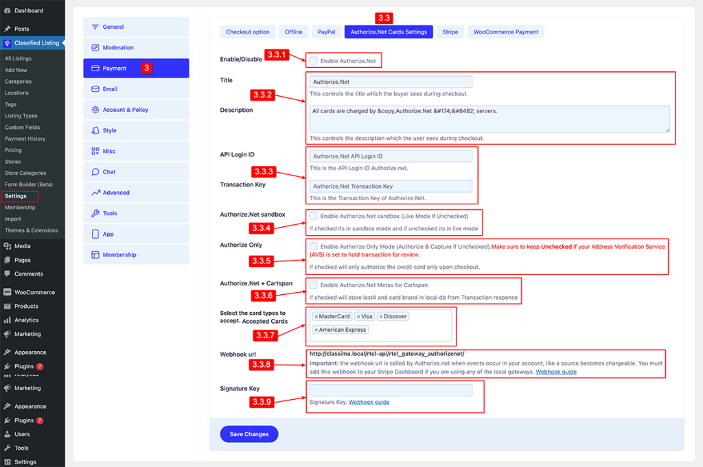Focus the Transaction Key field
703x467 pixels.
pyautogui.click(x=391, y=187)
